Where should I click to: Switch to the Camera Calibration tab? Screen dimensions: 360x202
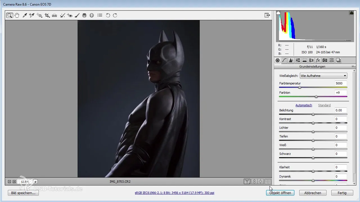[325, 60]
